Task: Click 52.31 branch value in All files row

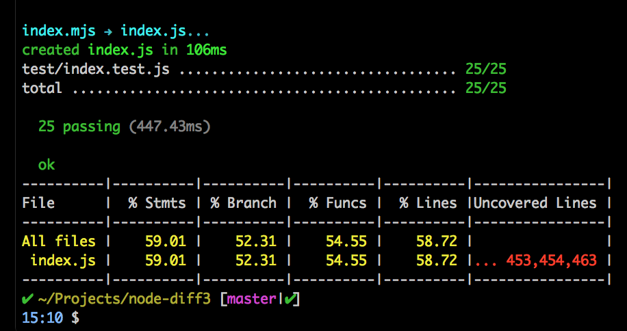Action: [x=255, y=241]
